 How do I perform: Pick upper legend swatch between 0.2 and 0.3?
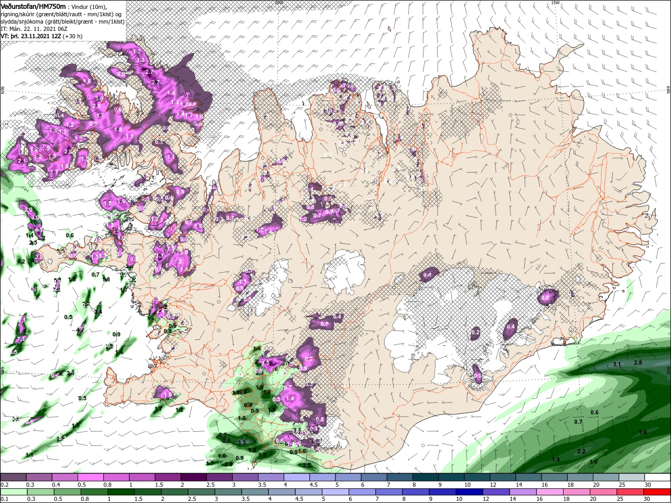click(x=13, y=477)
